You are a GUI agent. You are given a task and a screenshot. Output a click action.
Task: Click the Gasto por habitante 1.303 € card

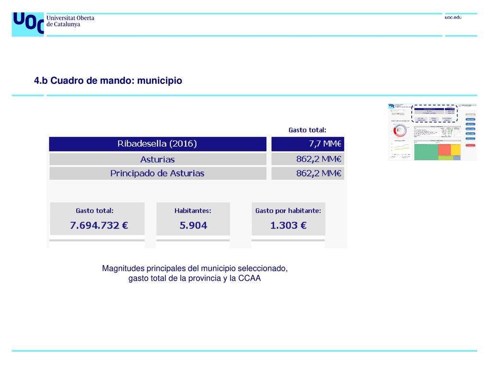pyautogui.click(x=288, y=218)
